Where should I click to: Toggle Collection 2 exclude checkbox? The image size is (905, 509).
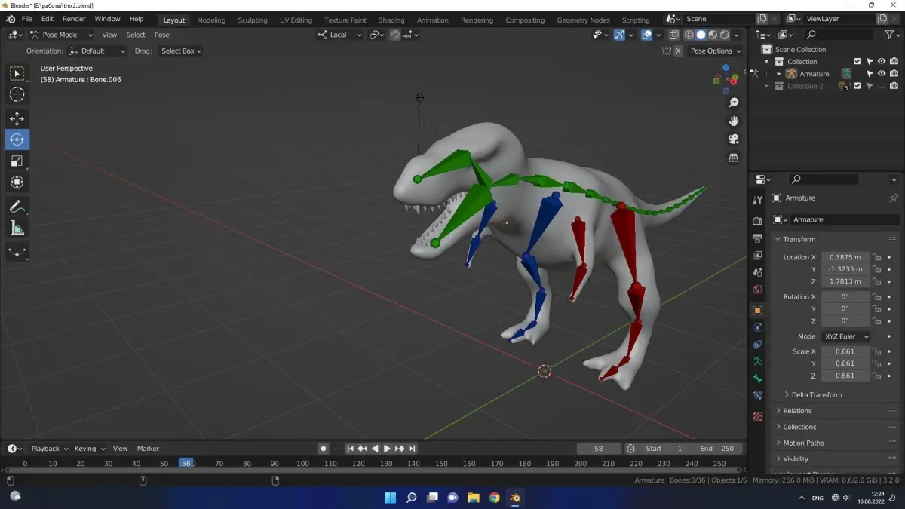pos(857,86)
